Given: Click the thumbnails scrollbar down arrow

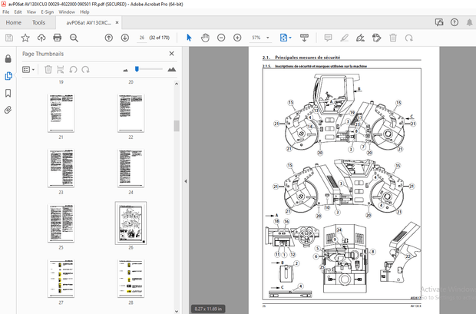Looking at the screenshot, I should pyautogui.click(x=177, y=311).
